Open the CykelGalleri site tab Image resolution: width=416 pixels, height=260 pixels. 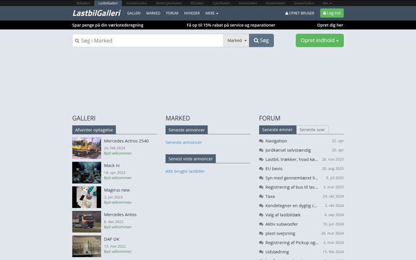[221, 3]
